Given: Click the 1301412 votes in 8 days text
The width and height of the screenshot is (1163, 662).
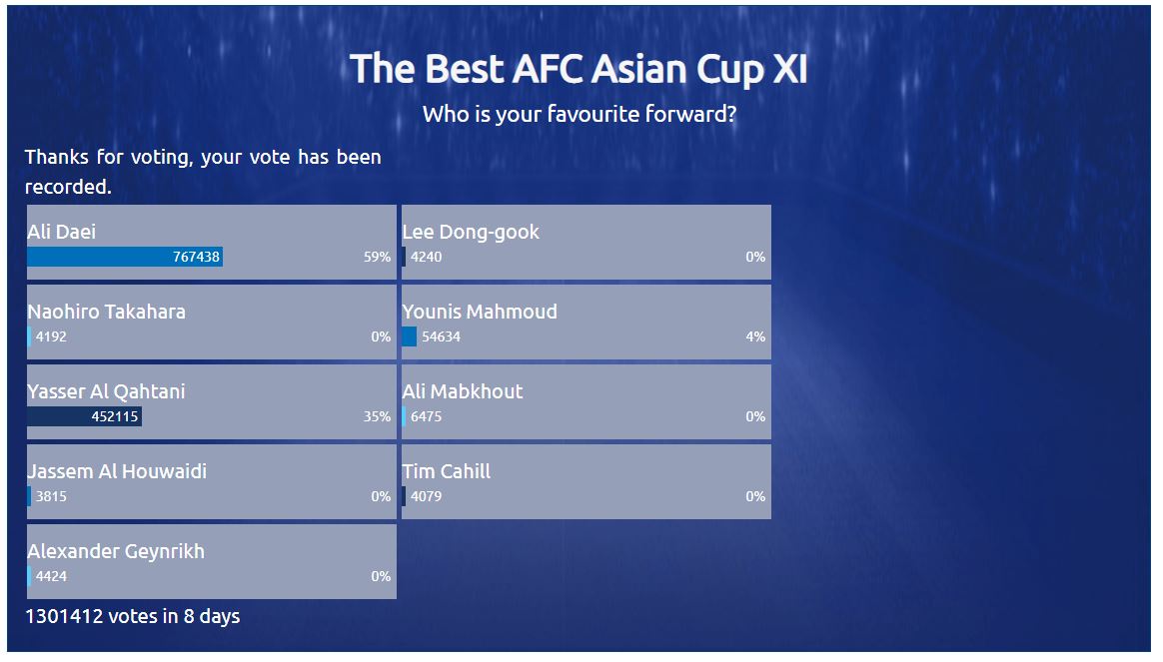Looking at the screenshot, I should coord(133,616).
